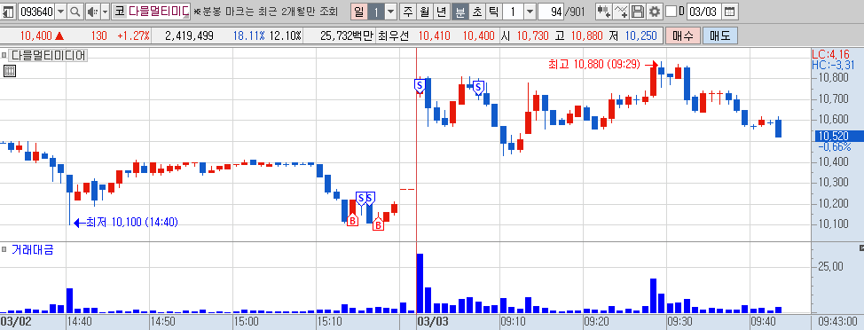Click the 25.00 volume axis label

[x=831, y=267]
